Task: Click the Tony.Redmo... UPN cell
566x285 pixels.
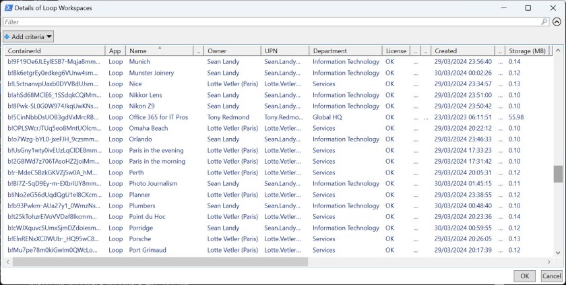Action: tap(284, 117)
